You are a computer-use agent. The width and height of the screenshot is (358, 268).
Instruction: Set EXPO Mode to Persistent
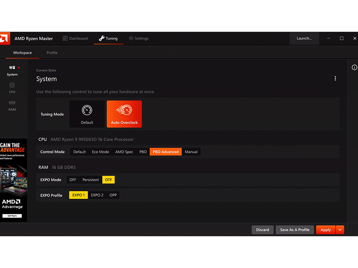click(90, 180)
